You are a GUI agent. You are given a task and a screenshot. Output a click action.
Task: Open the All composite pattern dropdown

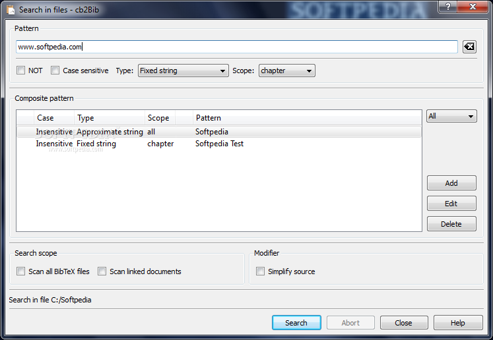pos(451,116)
